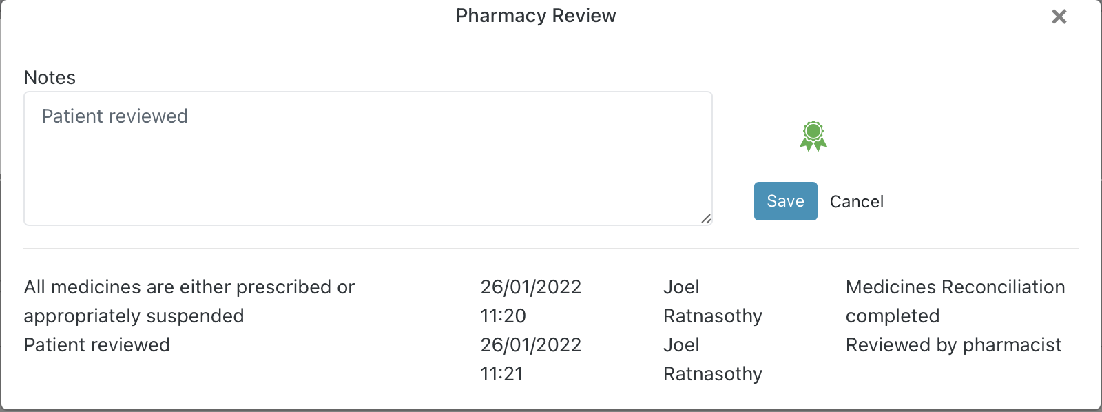Click the Pharmacy Review dialog title
The height and width of the screenshot is (412, 1102).
click(535, 15)
